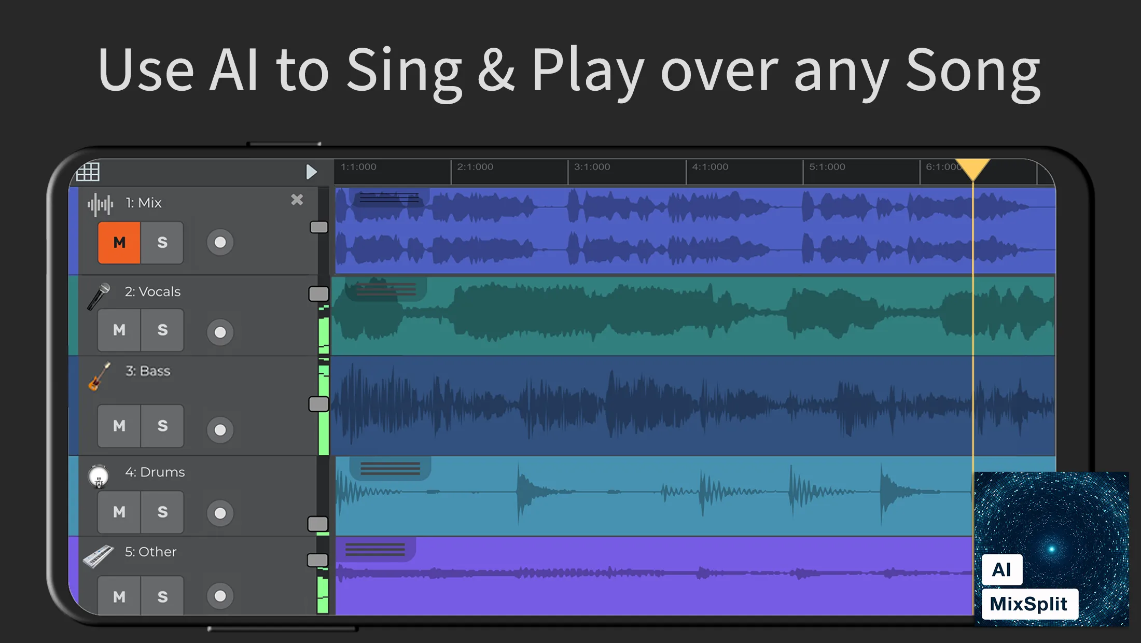Solo the Vocals track
1141x643 pixels.
coord(161,330)
